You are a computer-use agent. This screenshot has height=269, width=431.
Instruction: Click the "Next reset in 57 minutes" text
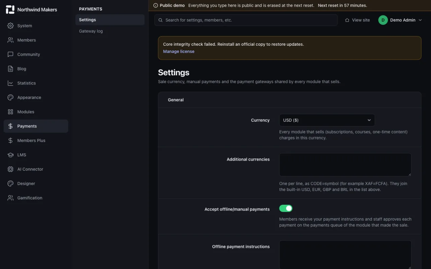(x=342, y=5)
